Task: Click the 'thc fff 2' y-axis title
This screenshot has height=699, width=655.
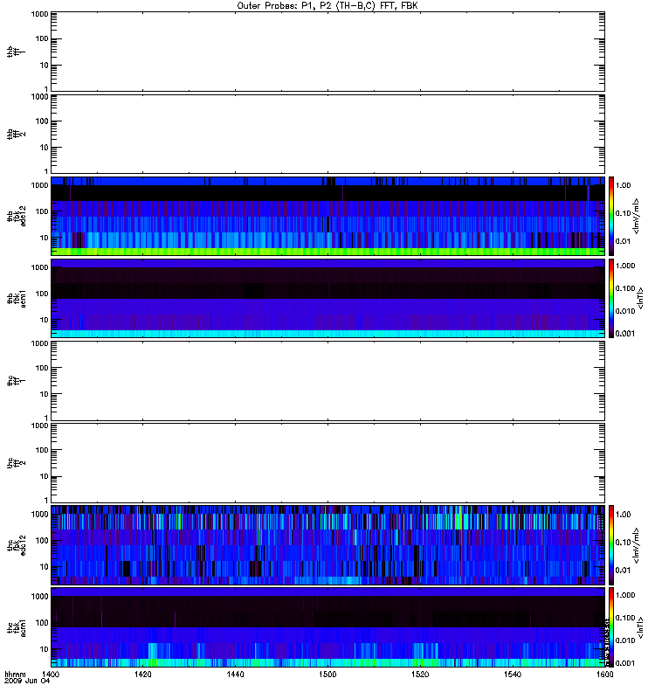Action: click(16, 463)
